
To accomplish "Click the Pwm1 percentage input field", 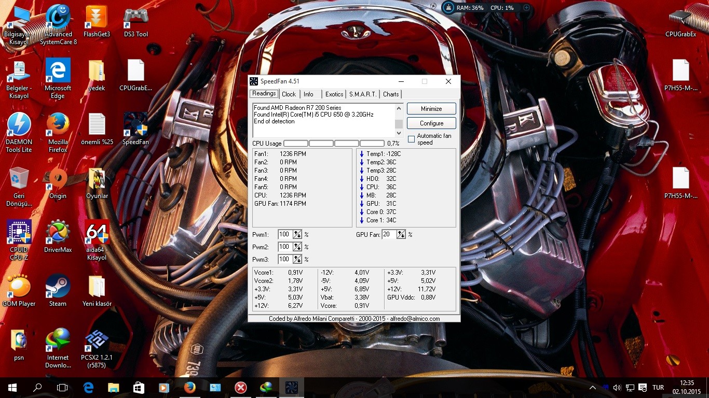I will click(x=285, y=234).
